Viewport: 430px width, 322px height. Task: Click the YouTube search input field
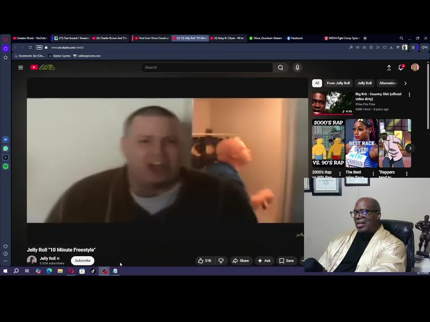point(207,68)
